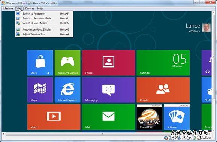Click the optical disc status bar icon
The height and width of the screenshot is (142, 217).
pyautogui.click(x=171, y=138)
